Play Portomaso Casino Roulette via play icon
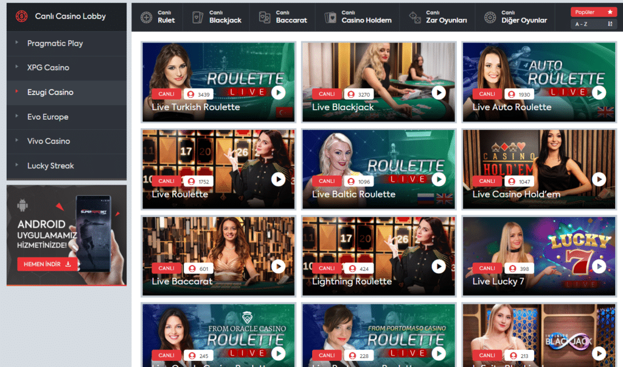This screenshot has width=623, height=367. point(439,354)
